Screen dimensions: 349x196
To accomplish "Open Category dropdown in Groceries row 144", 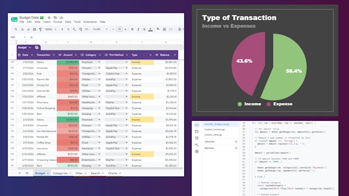I will pyautogui.click(x=99, y=68).
